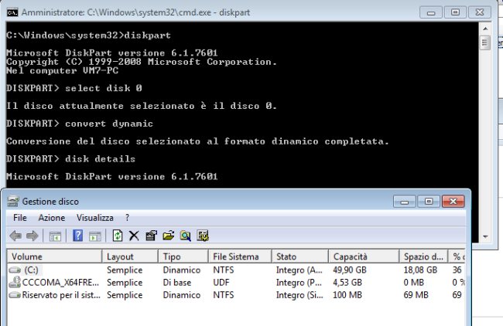
Task: Click the UDF file system cell
Action: pos(221,283)
